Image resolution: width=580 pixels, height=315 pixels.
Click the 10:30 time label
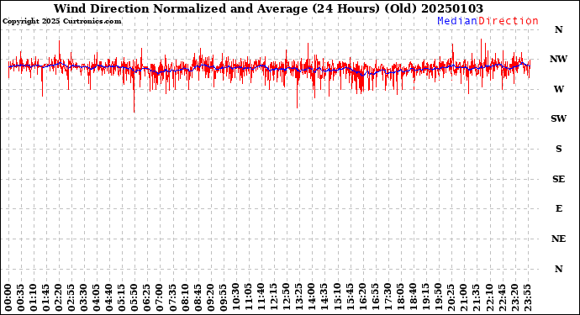(x=236, y=297)
